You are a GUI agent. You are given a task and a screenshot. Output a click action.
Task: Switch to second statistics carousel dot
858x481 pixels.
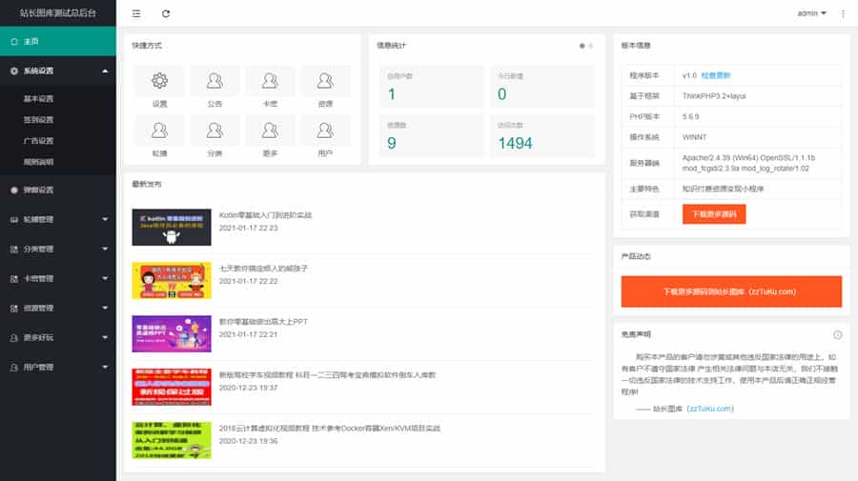tap(590, 46)
